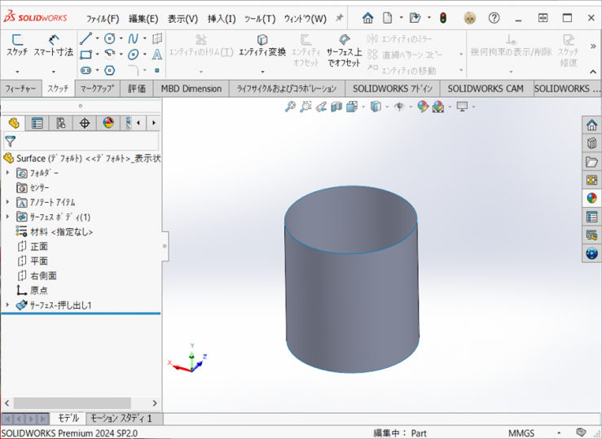The height and width of the screenshot is (439, 602).
Task: Open the DisplayManager color ball tab
Action: 108,123
